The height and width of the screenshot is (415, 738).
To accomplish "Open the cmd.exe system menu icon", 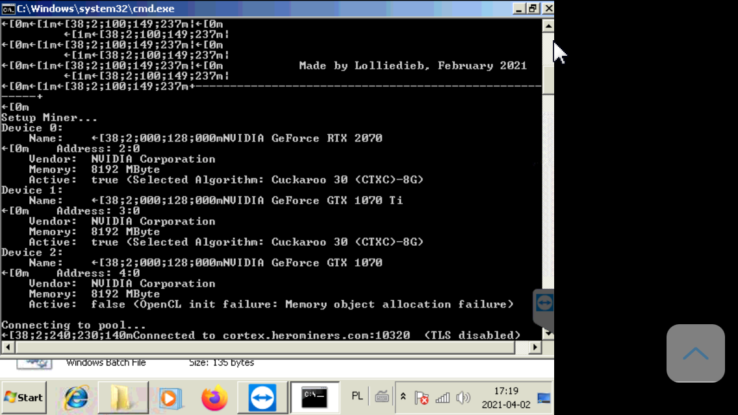I will click(8, 8).
